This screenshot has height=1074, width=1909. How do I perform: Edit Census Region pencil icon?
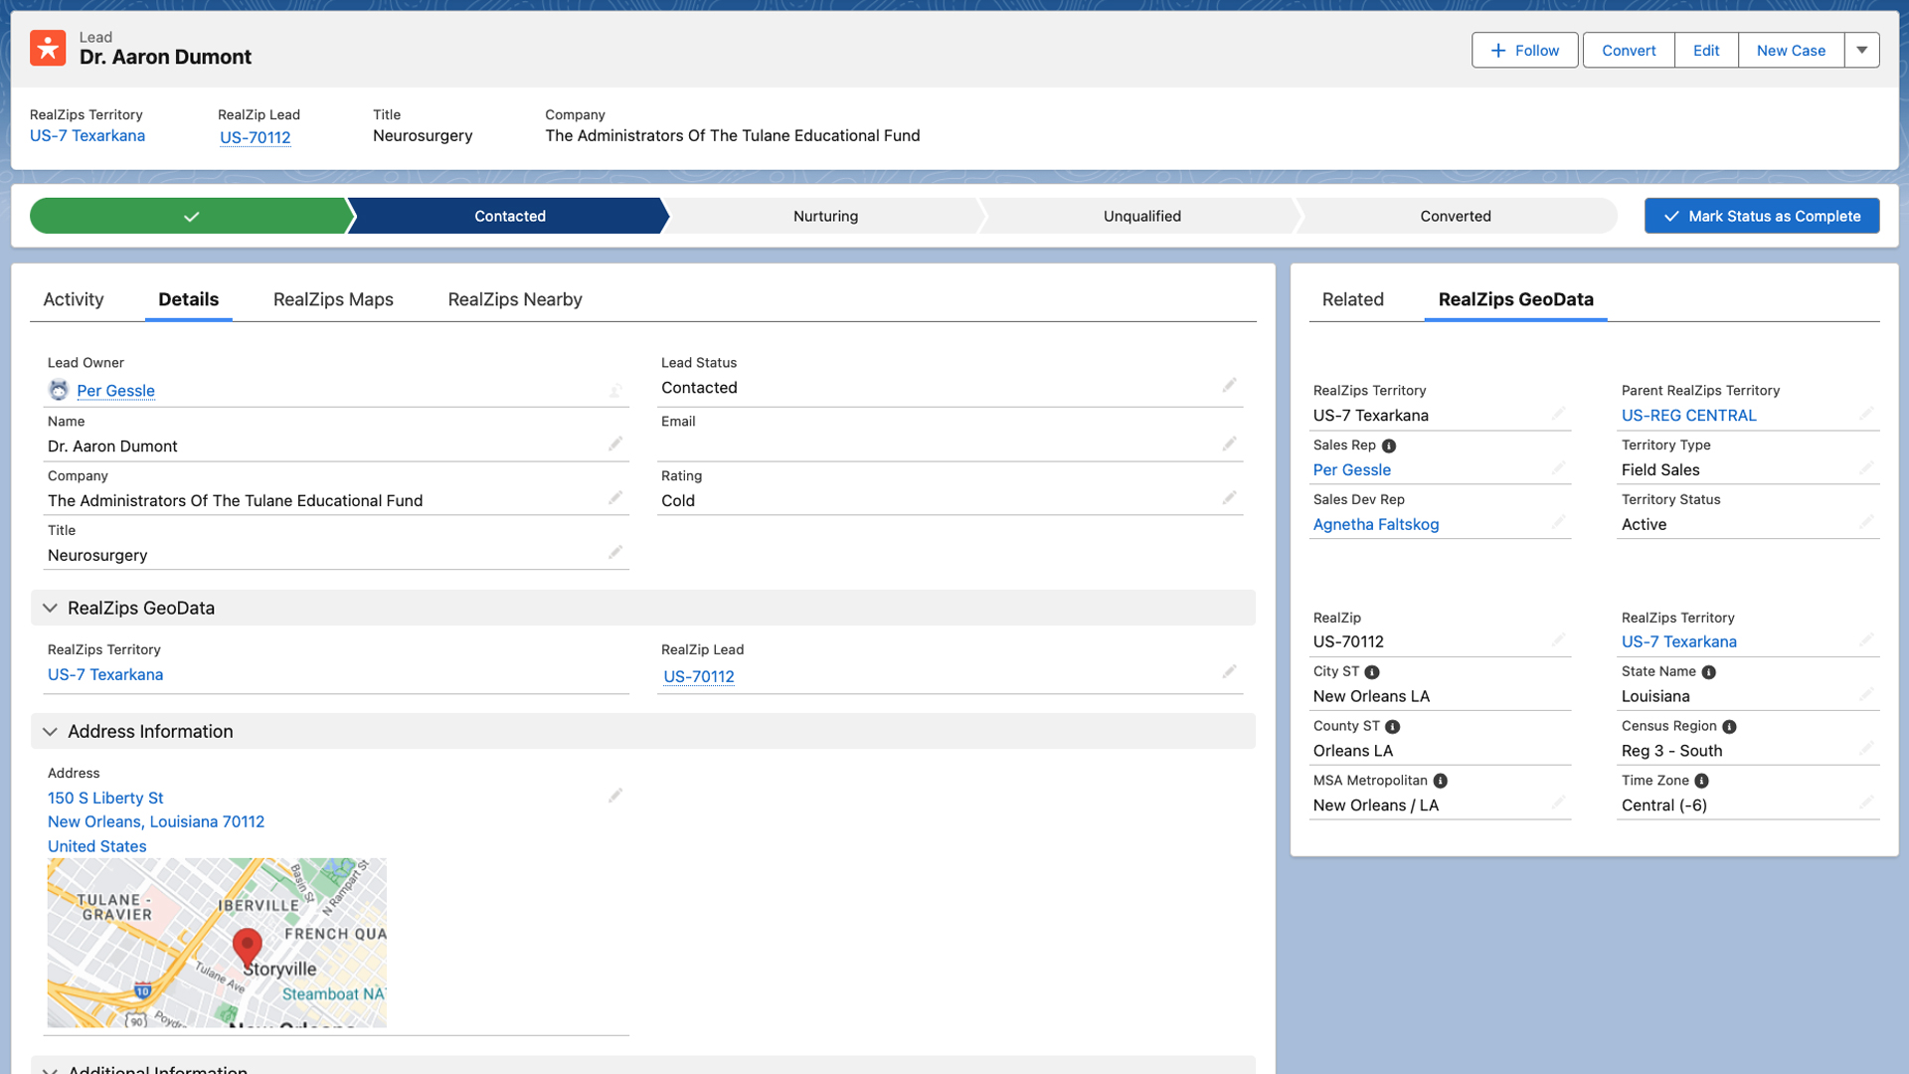click(1866, 748)
